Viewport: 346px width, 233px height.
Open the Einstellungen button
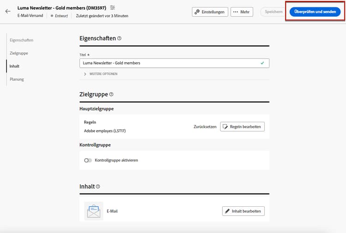210,12
